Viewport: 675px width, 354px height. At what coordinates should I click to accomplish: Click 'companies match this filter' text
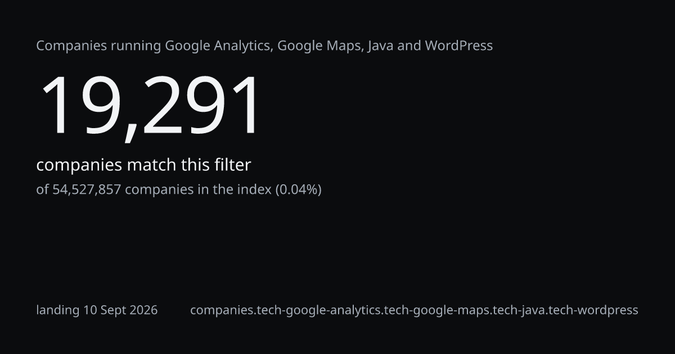(143, 165)
